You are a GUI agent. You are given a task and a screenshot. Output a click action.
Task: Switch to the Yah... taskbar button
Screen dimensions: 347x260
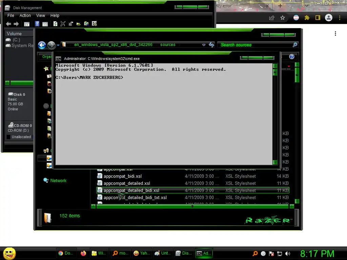tap(142, 253)
